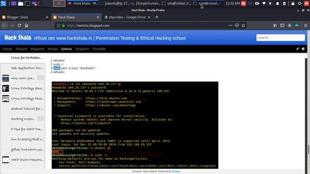Open the Firefox account icon

pos(290,26)
